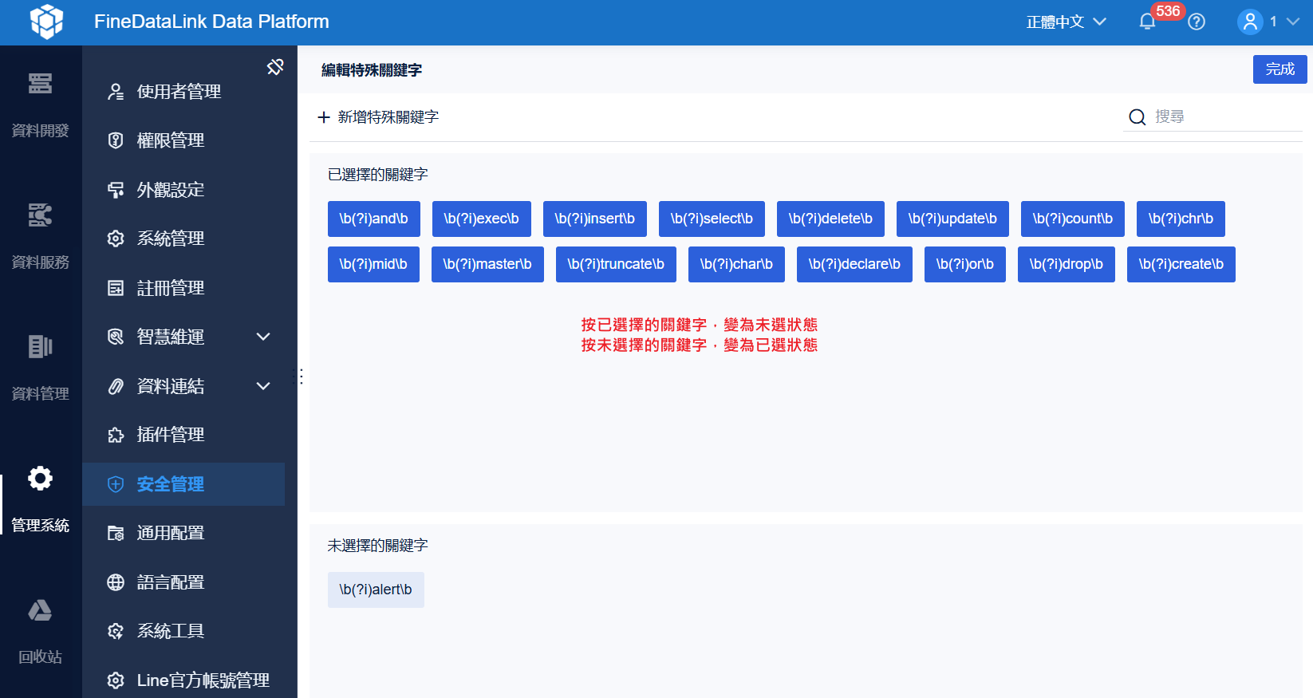The height and width of the screenshot is (698, 1313).
Task: Click the 外觀設定 paint roller icon
Action: pyautogui.click(x=116, y=190)
